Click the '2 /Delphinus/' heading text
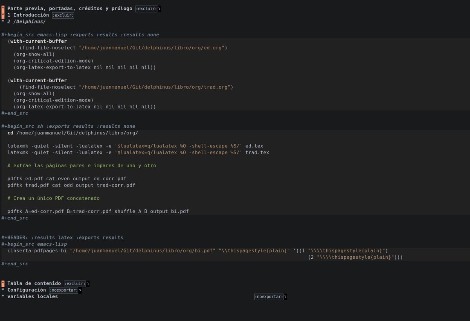This screenshot has height=321, width=470. (x=27, y=22)
